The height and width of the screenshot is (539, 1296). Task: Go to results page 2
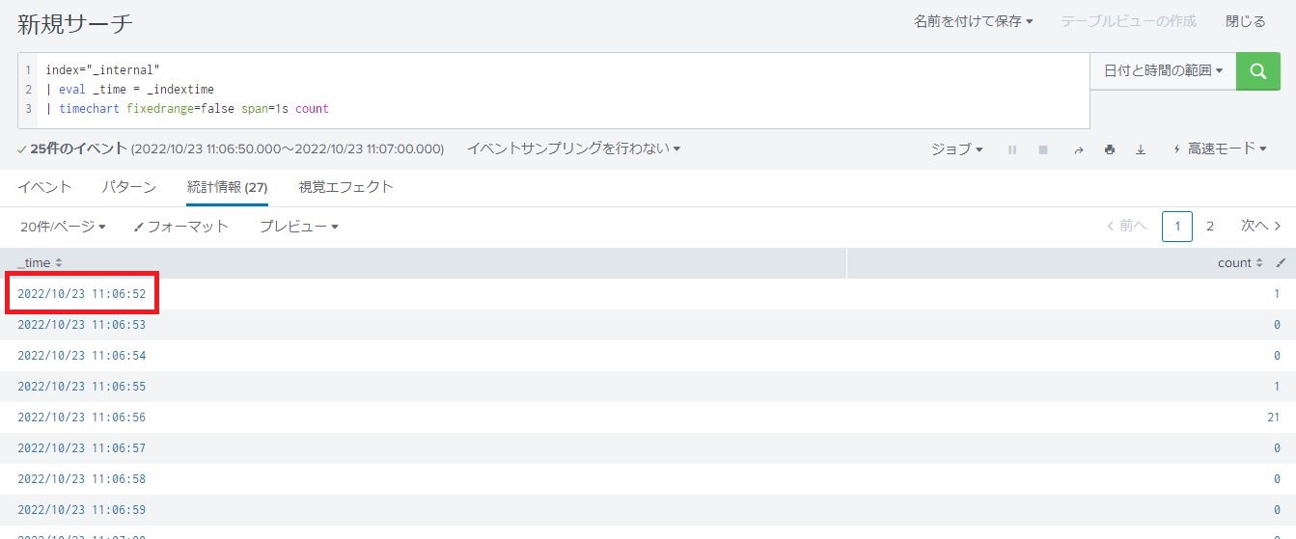[1210, 226]
